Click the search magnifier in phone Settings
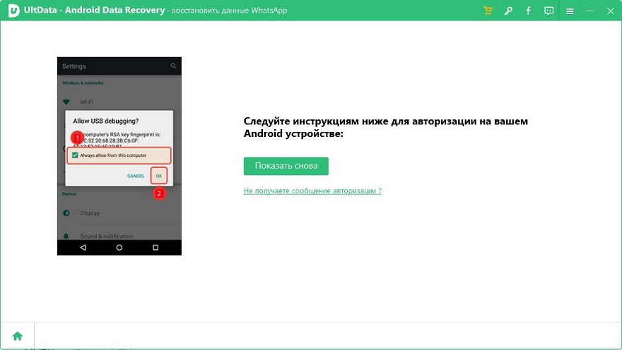The image size is (622, 350). (x=173, y=66)
